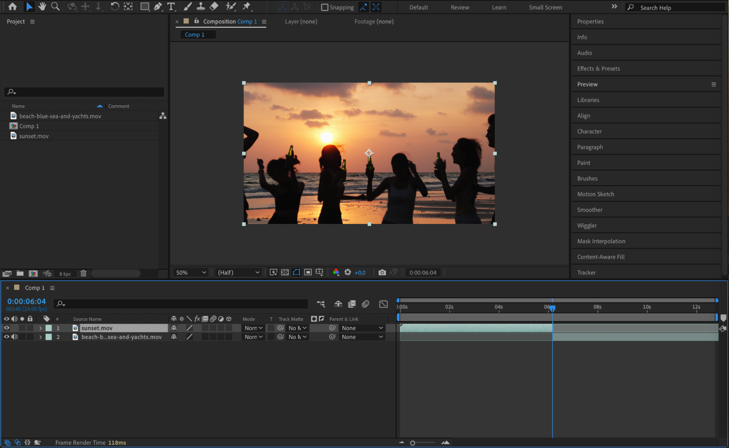Go to the Home screen icon
The height and width of the screenshot is (448, 729).
[x=12, y=7]
